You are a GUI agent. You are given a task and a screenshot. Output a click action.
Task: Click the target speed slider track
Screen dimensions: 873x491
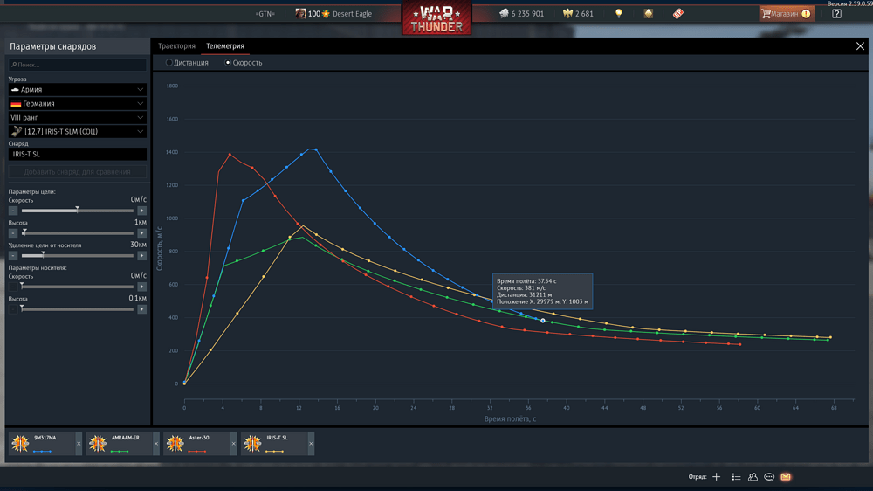(x=78, y=211)
